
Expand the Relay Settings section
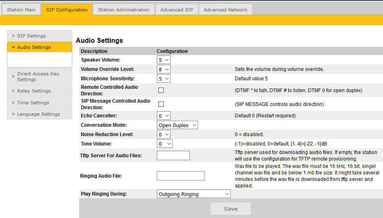point(40,91)
